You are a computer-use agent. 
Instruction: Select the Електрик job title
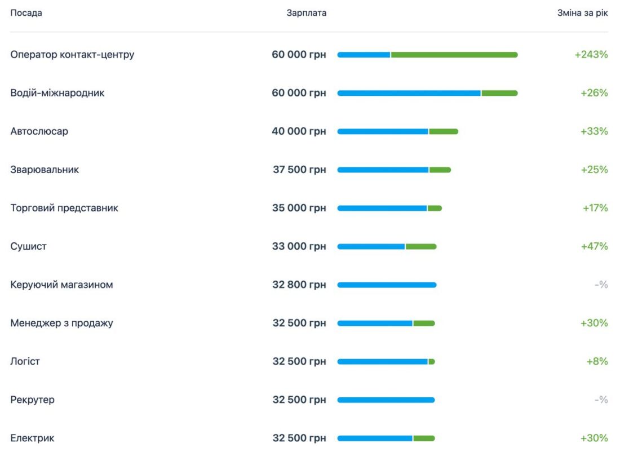(x=32, y=438)
